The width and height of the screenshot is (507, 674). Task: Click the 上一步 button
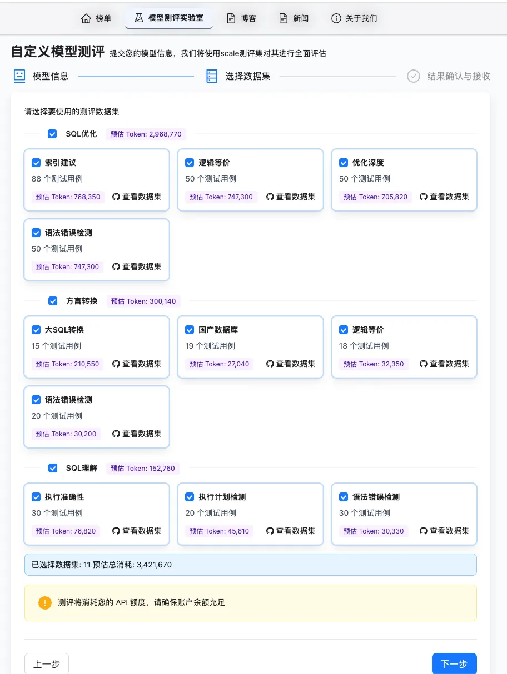pyautogui.click(x=47, y=664)
